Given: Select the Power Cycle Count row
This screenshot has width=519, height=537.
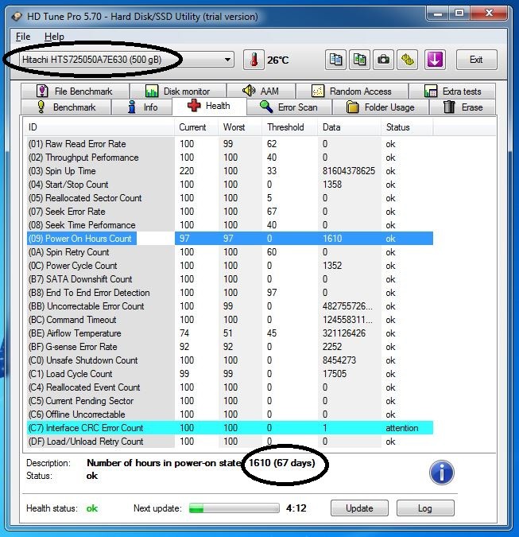Looking at the screenshot, I should pos(230,266).
